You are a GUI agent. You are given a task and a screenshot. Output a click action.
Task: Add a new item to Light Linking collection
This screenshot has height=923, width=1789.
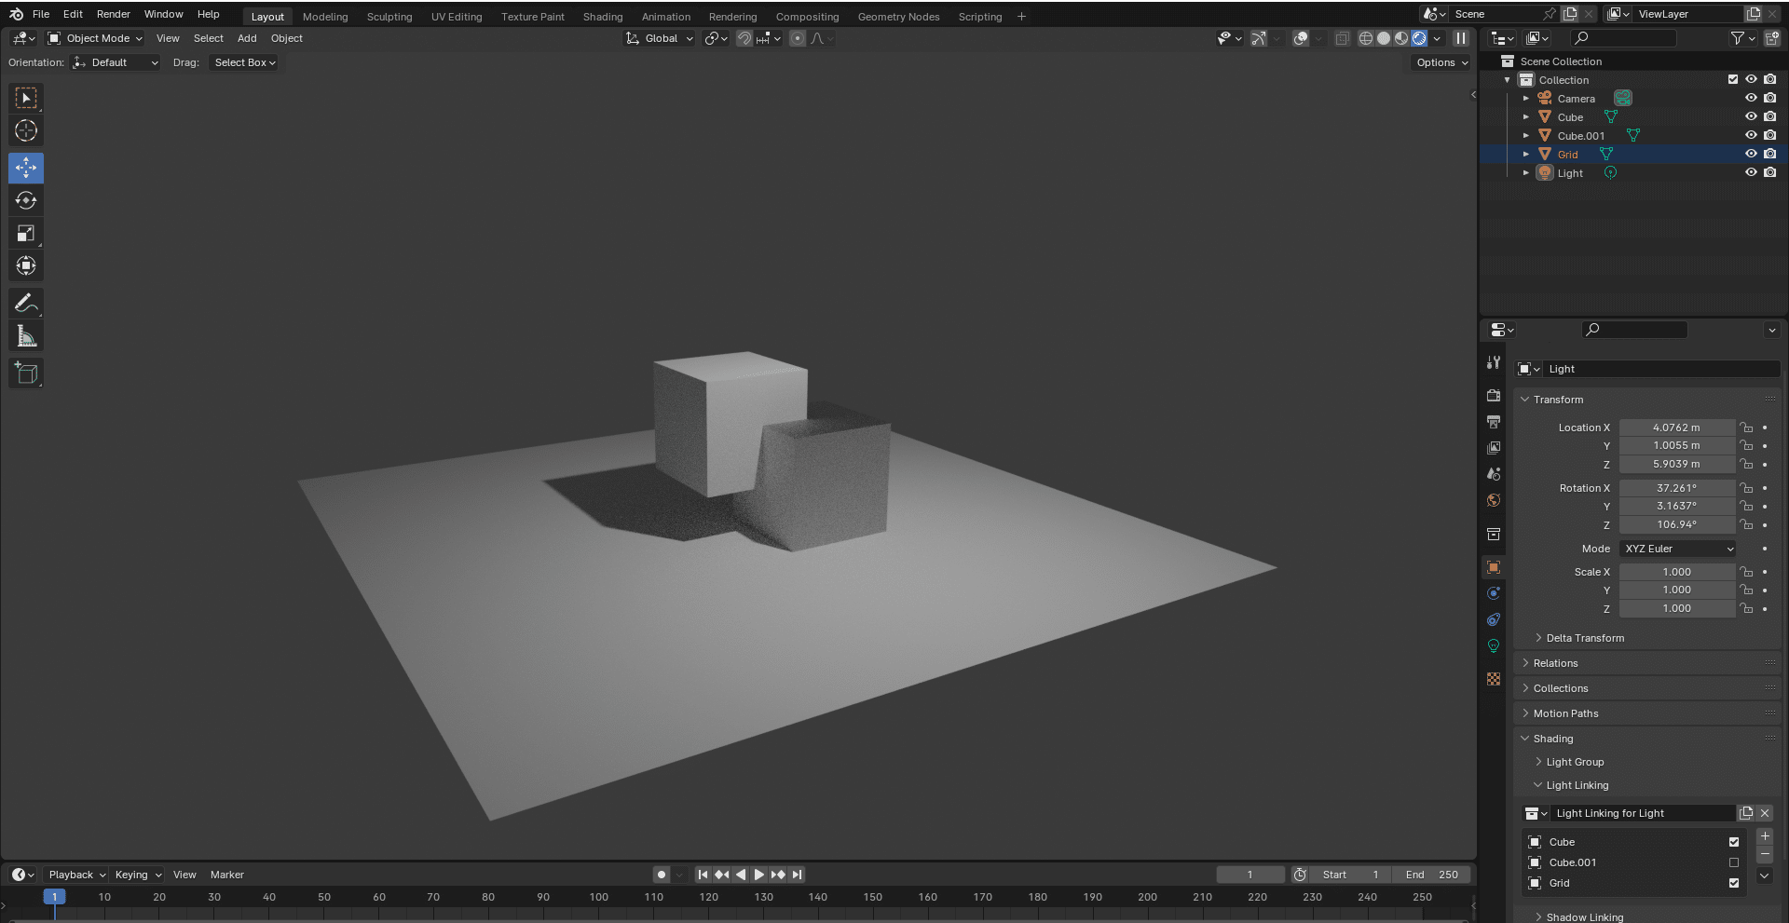click(x=1764, y=837)
